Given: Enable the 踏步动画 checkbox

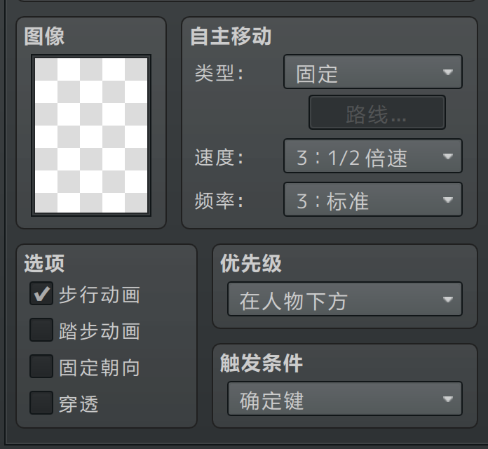Looking at the screenshot, I should [x=41, y=330].
